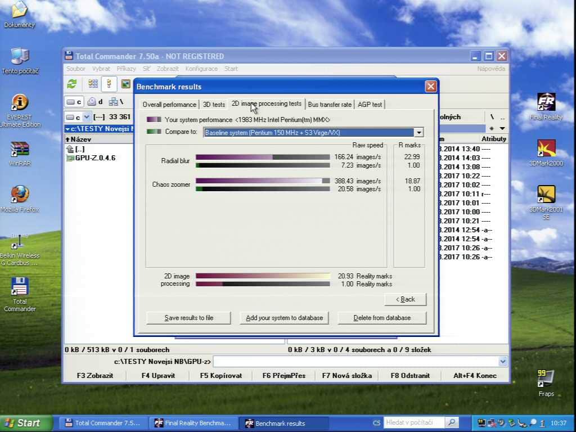Switch Total Commander to brief icon-grid view

pyautogui.click(x=93, y=84)
